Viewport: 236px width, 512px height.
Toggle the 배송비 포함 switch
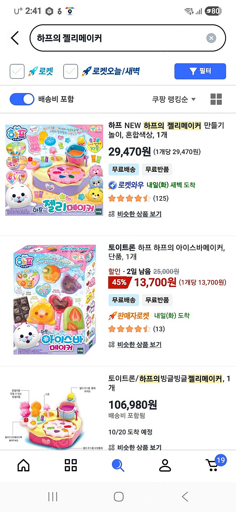[22, 99]
